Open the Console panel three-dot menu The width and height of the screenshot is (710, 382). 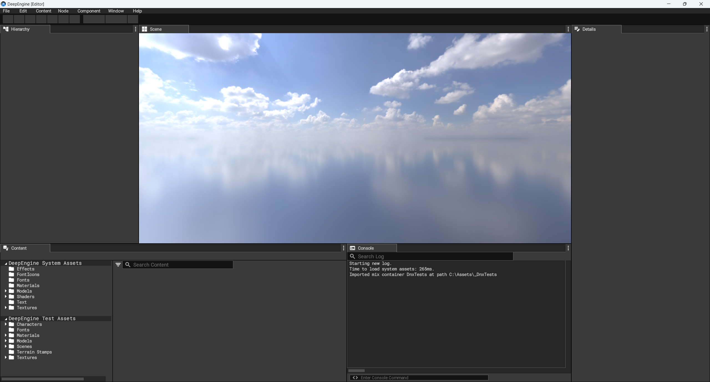(568, 248)
